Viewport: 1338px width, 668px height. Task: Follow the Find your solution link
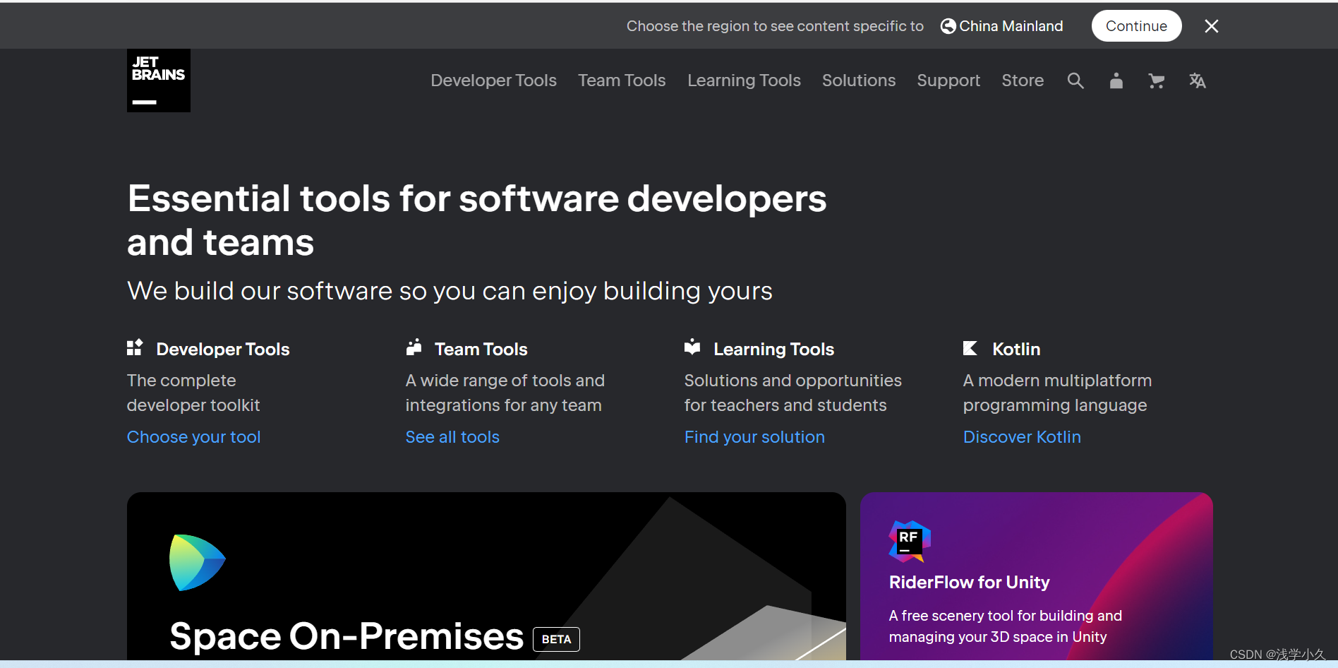(x=754, y=437)
